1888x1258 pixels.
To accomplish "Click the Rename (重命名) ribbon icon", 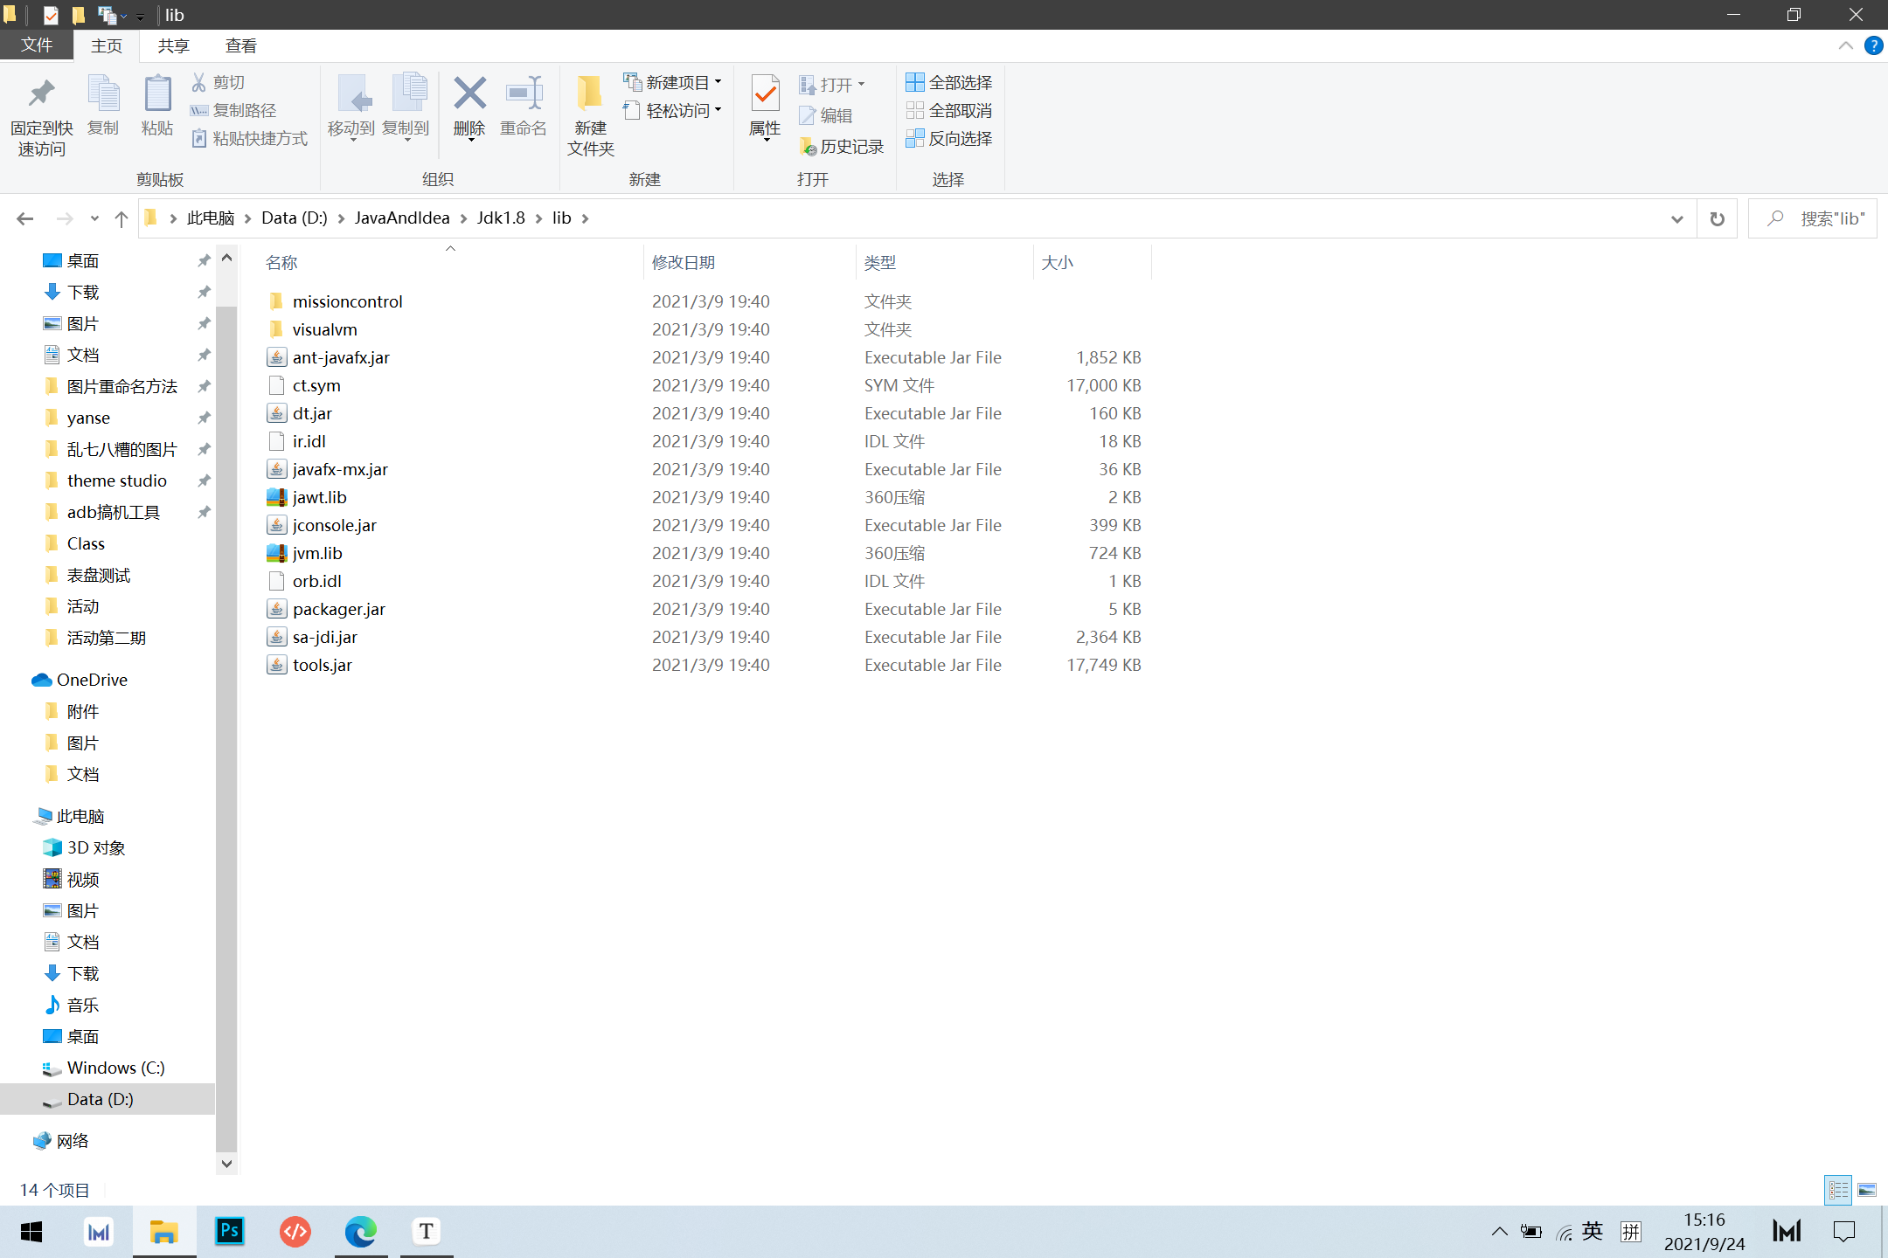I will tap(523, 94).
